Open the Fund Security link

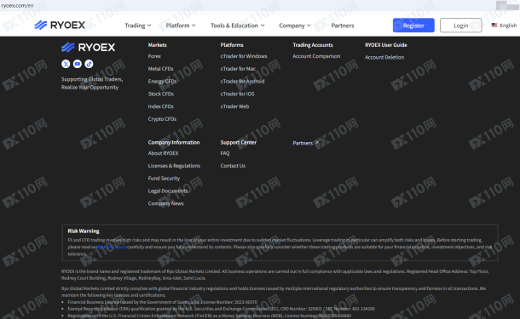point(164,179)
